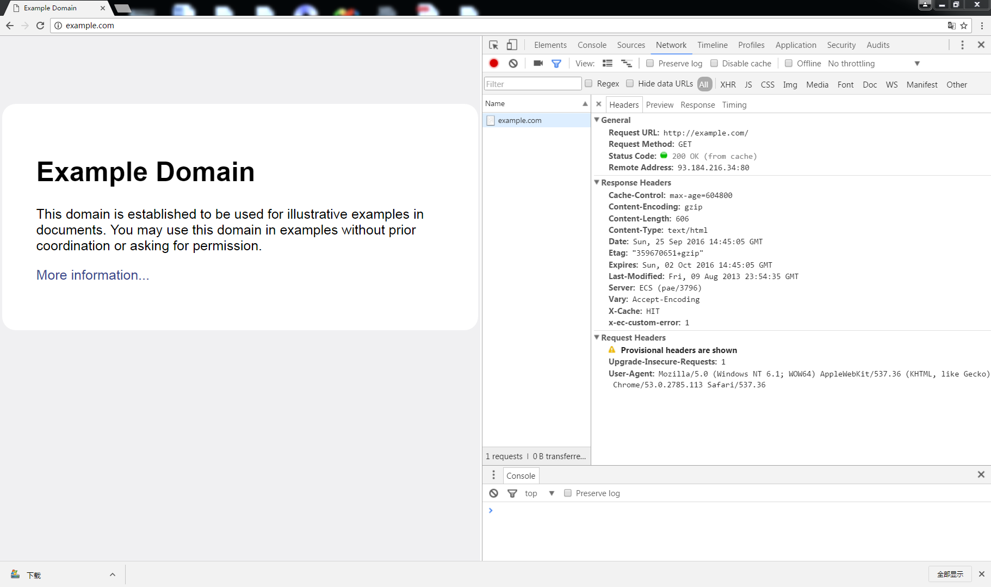Sort requests by Name column
The image size is (991, 587).
[x=536, y=103]
